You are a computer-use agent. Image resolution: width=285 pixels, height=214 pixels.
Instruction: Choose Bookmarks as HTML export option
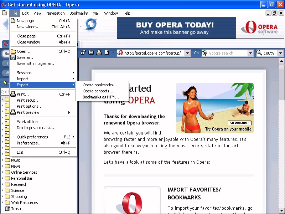click(101, 97)
